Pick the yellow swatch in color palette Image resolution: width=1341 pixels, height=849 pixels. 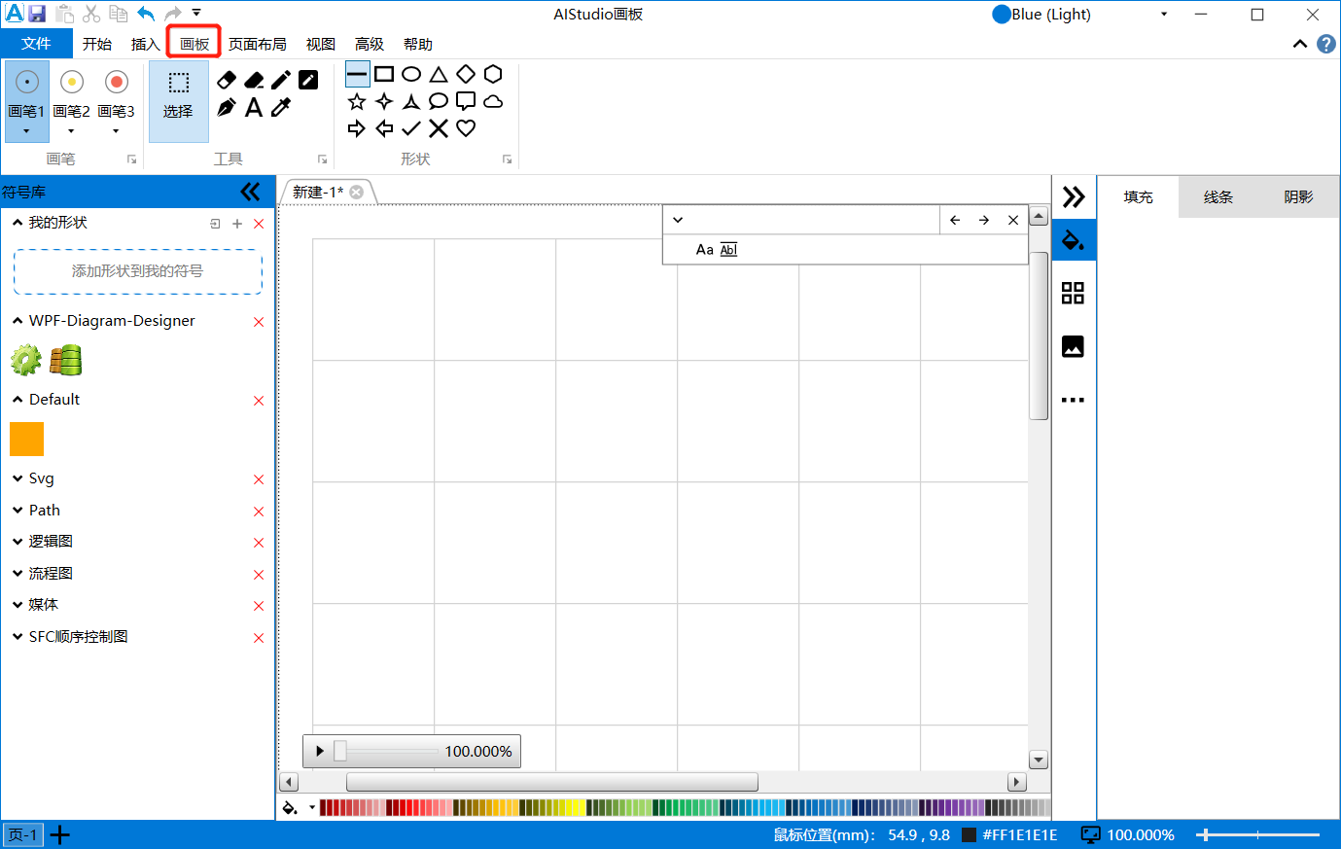(x=579, y=807)
